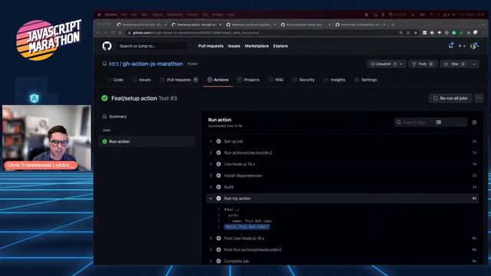The width and height of the screenshot is (491, 276).
Task: Expand the Post Use Node.js 16.x step
Action: point(211,238)
